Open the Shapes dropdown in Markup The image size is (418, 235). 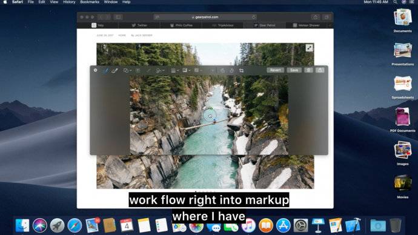(x=127, y=70)
